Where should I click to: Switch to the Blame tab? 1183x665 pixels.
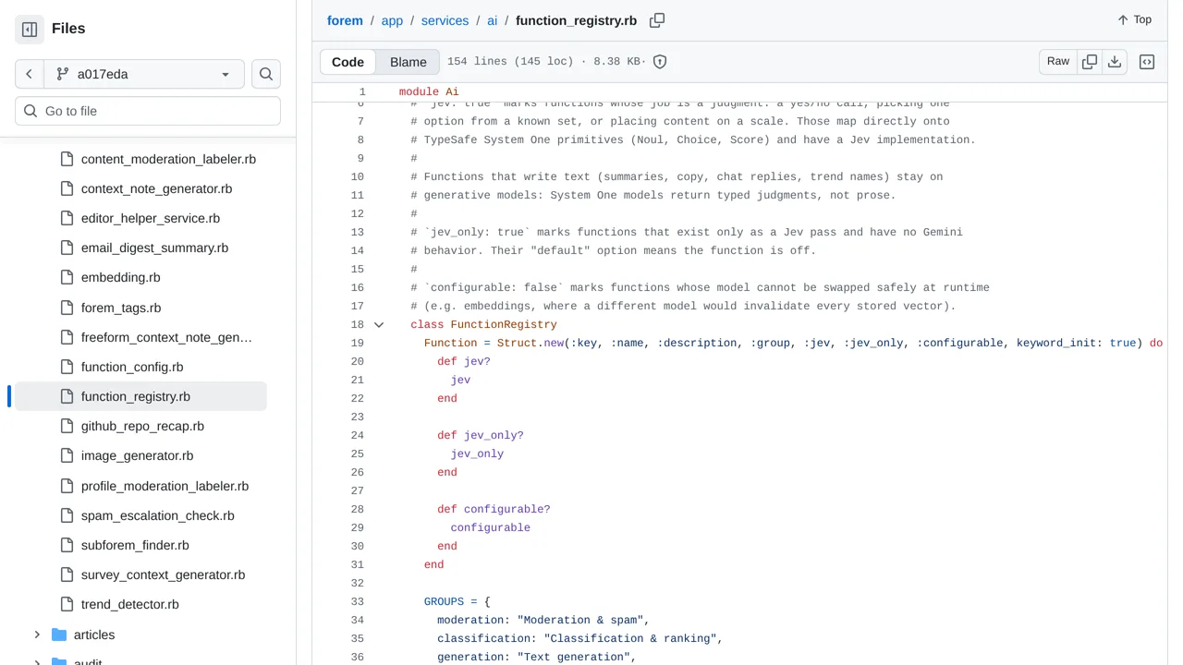[408, 62]
